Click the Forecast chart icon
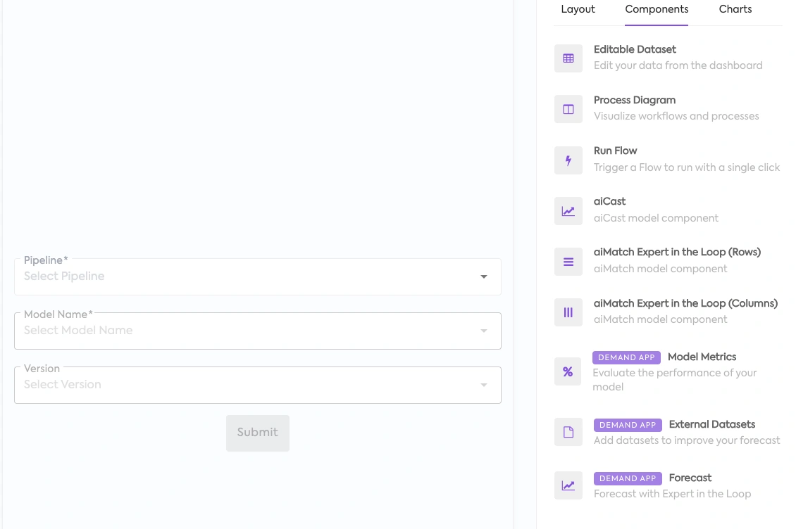Image resolution: width=796 pixels, height=529 pixels. click(x=568, y=485)
